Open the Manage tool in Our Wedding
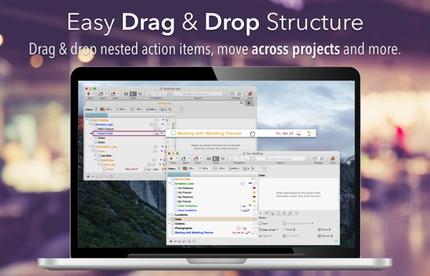 click(x=316, y=159)
